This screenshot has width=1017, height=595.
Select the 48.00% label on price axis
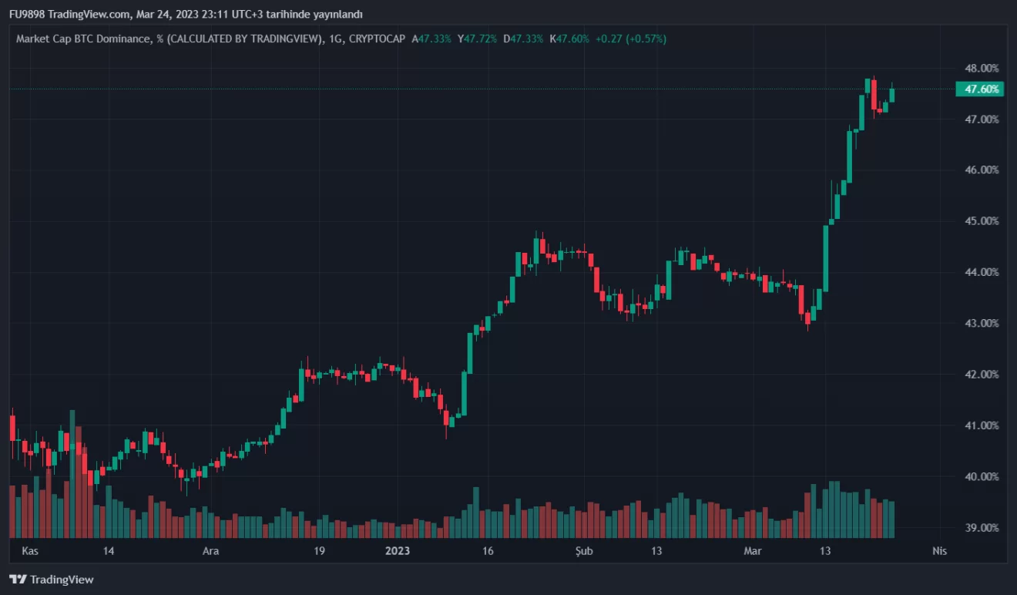point(981,68)
